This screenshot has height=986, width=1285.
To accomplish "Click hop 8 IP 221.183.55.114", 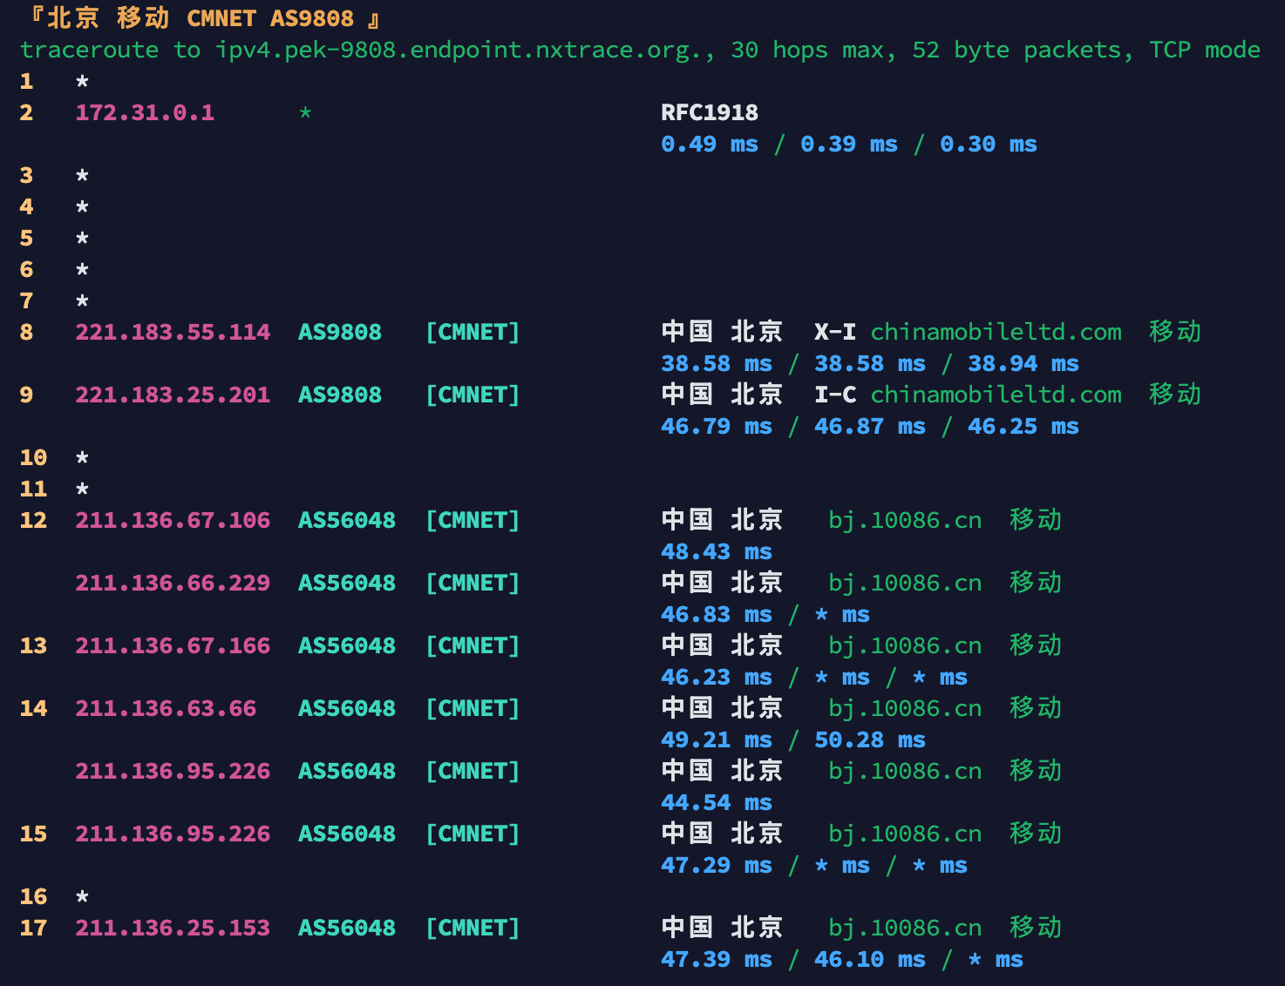I will point(173,333).
